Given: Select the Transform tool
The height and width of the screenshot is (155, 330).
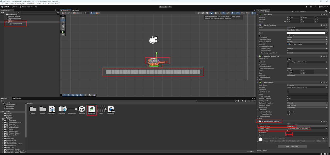Looking at the screenshot, I should (63, 29).
